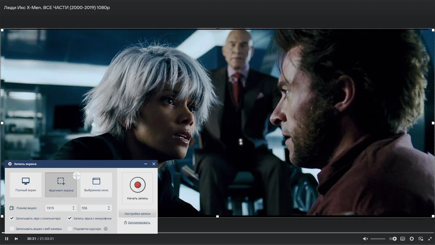
Task: Pick the Выбранное окно capture mode
Action: (x=96, y=184)
